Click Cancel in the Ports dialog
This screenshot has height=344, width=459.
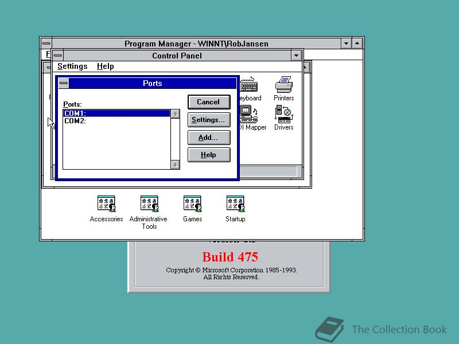click(x=209, y=102)
